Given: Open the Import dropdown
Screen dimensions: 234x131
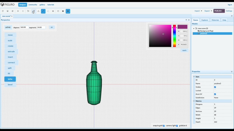Looking at the screenshot, I should point(198,11).
